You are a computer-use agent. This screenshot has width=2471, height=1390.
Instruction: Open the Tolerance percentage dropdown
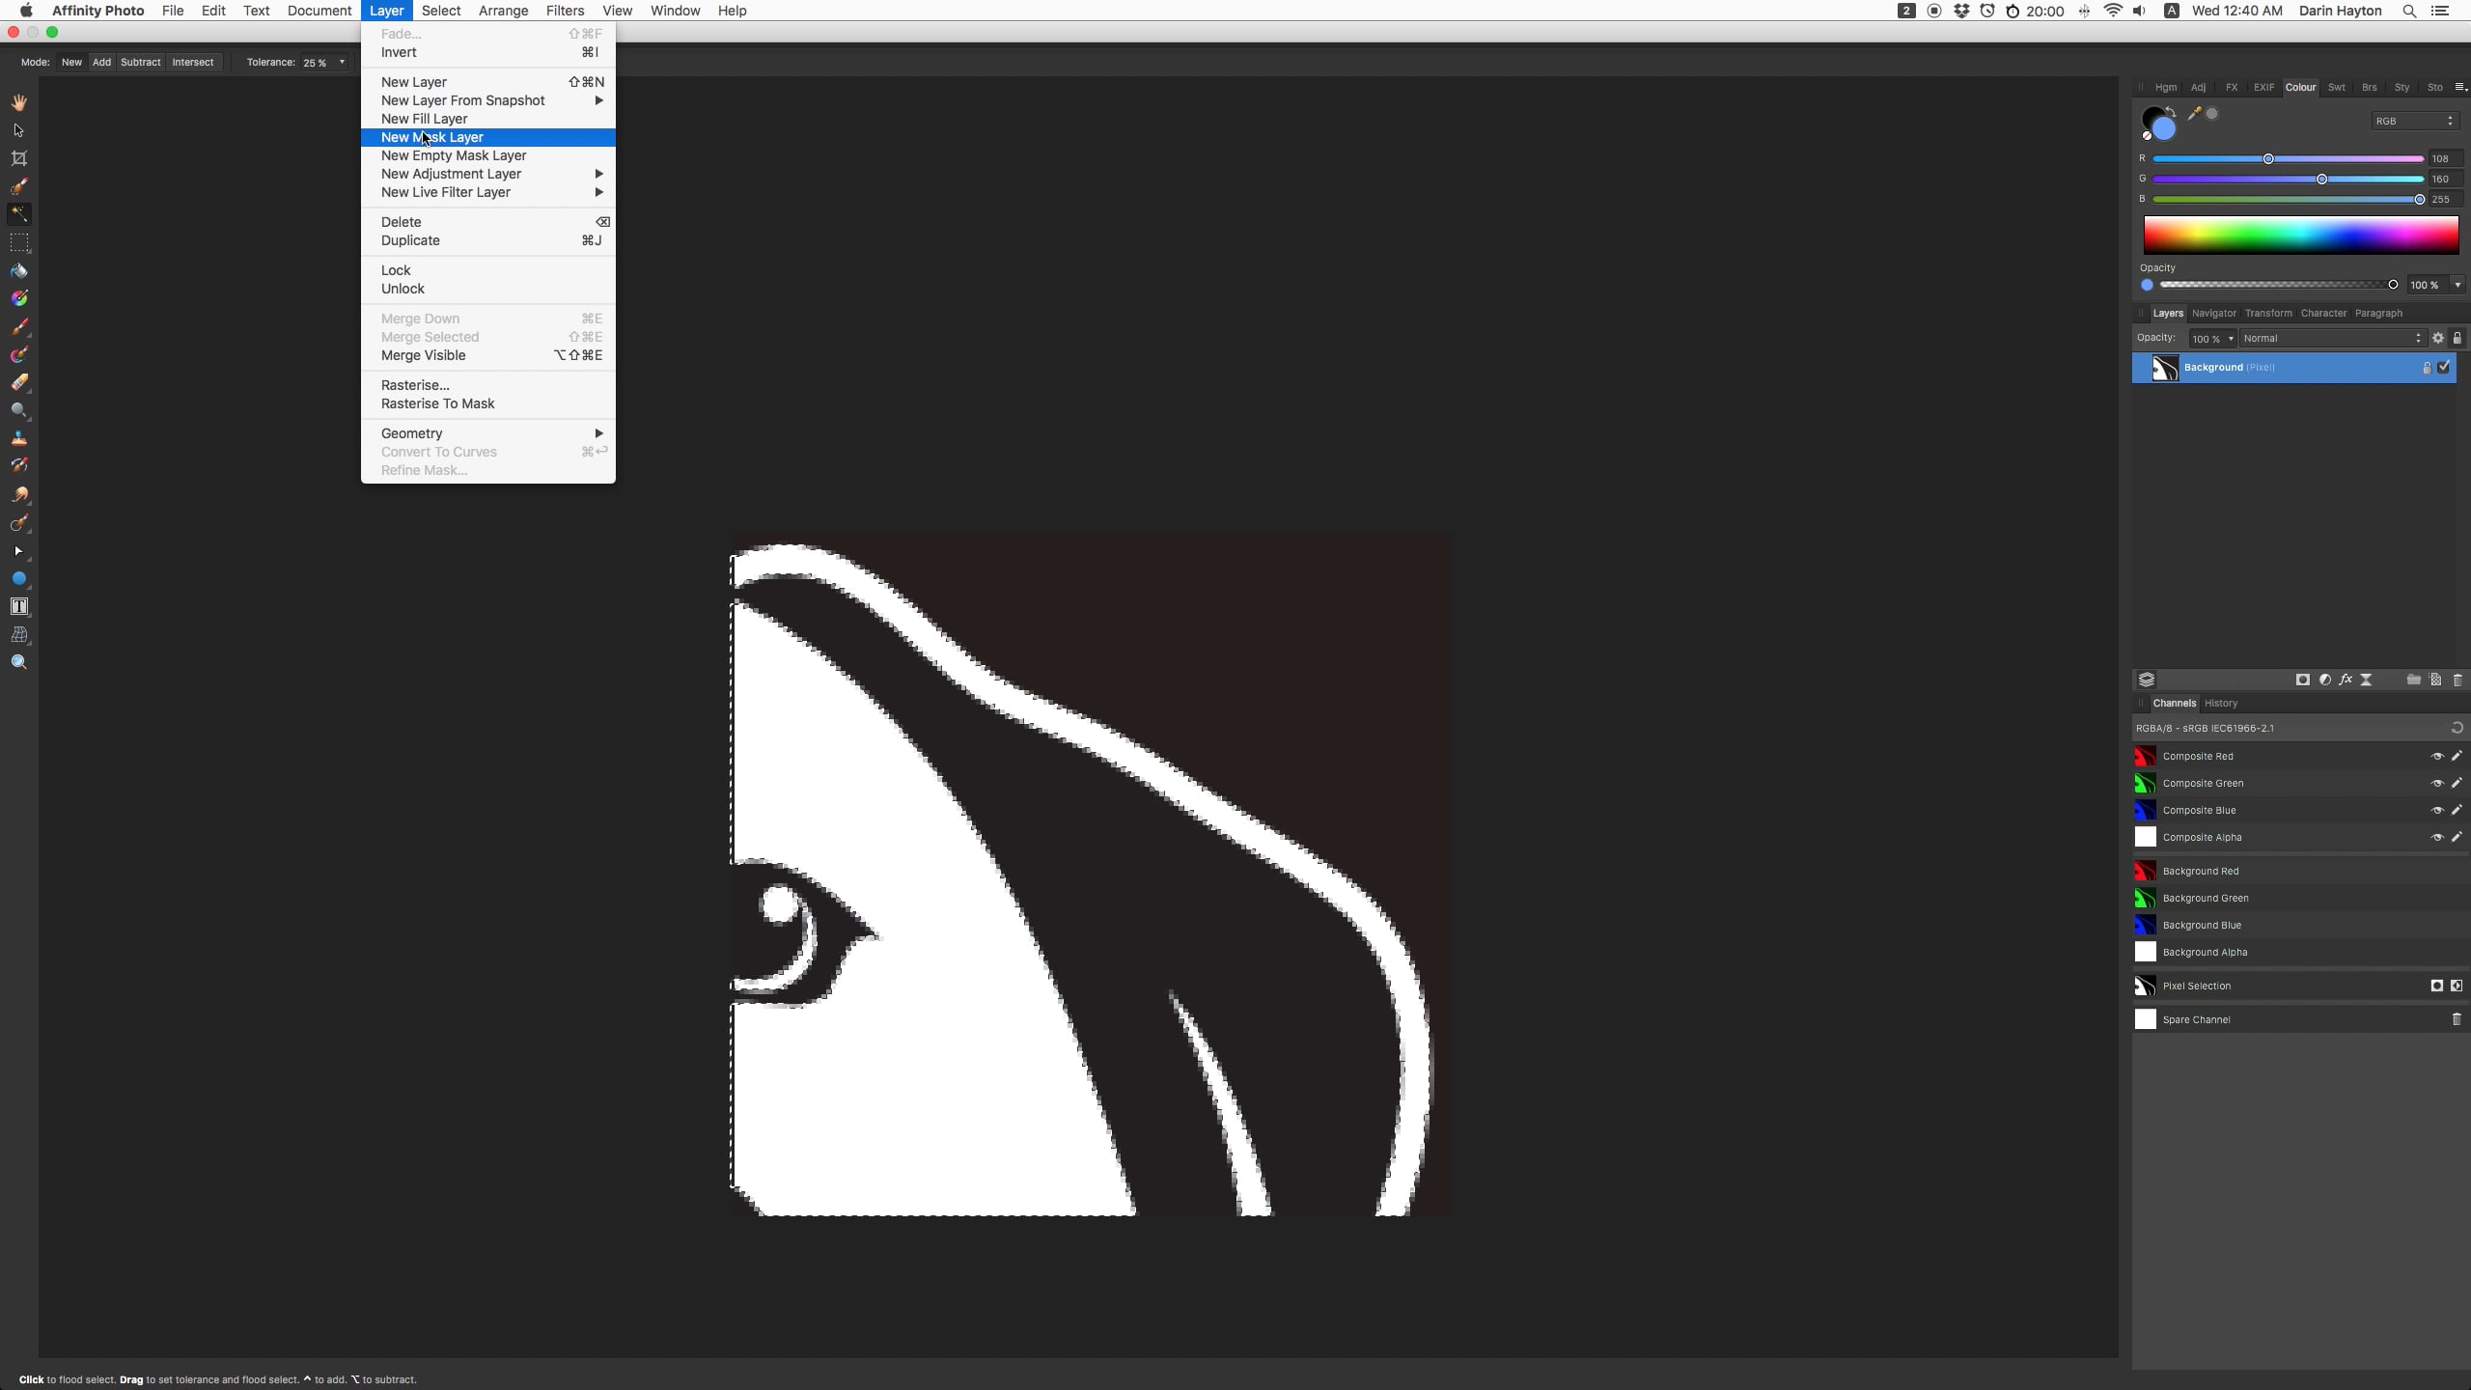click(343, 62)
